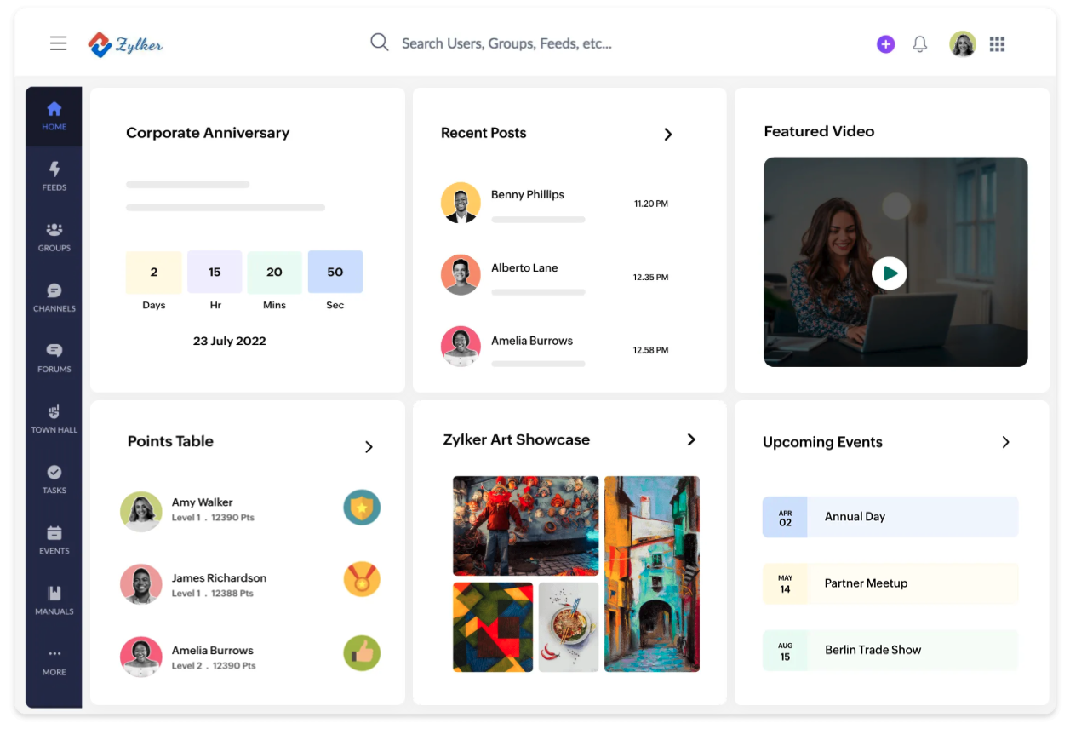Open the apps grid in the top bar
The image size is (1070, 729).
[997, 43]
